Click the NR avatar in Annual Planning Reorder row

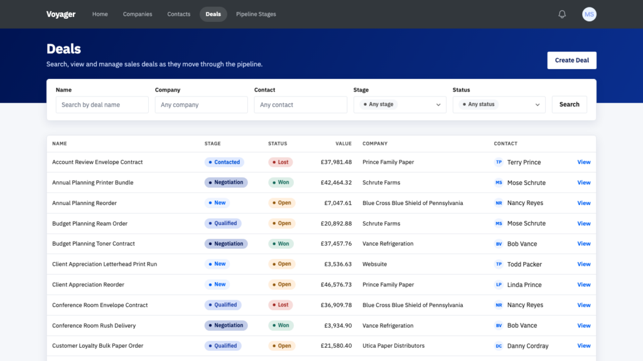coord(499,203)
